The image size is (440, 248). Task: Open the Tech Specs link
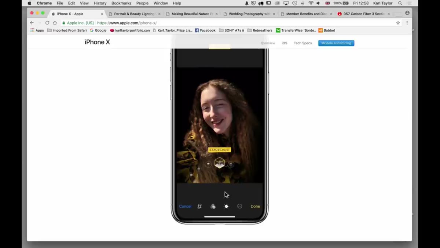click(303, 43)
